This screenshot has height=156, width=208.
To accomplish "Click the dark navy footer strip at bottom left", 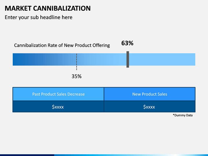I will [27, 155].
